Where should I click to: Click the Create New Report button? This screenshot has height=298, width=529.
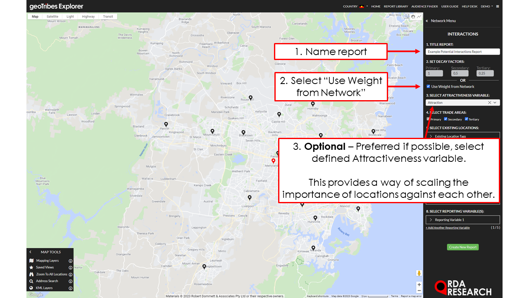coord(463,247)
